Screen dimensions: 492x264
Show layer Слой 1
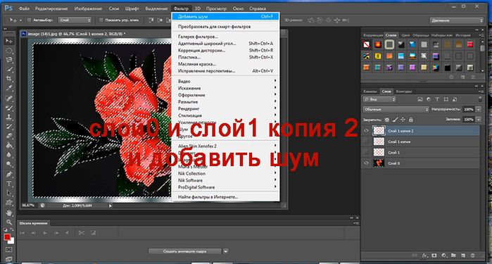pyautogui.click(x=366, y=152)
